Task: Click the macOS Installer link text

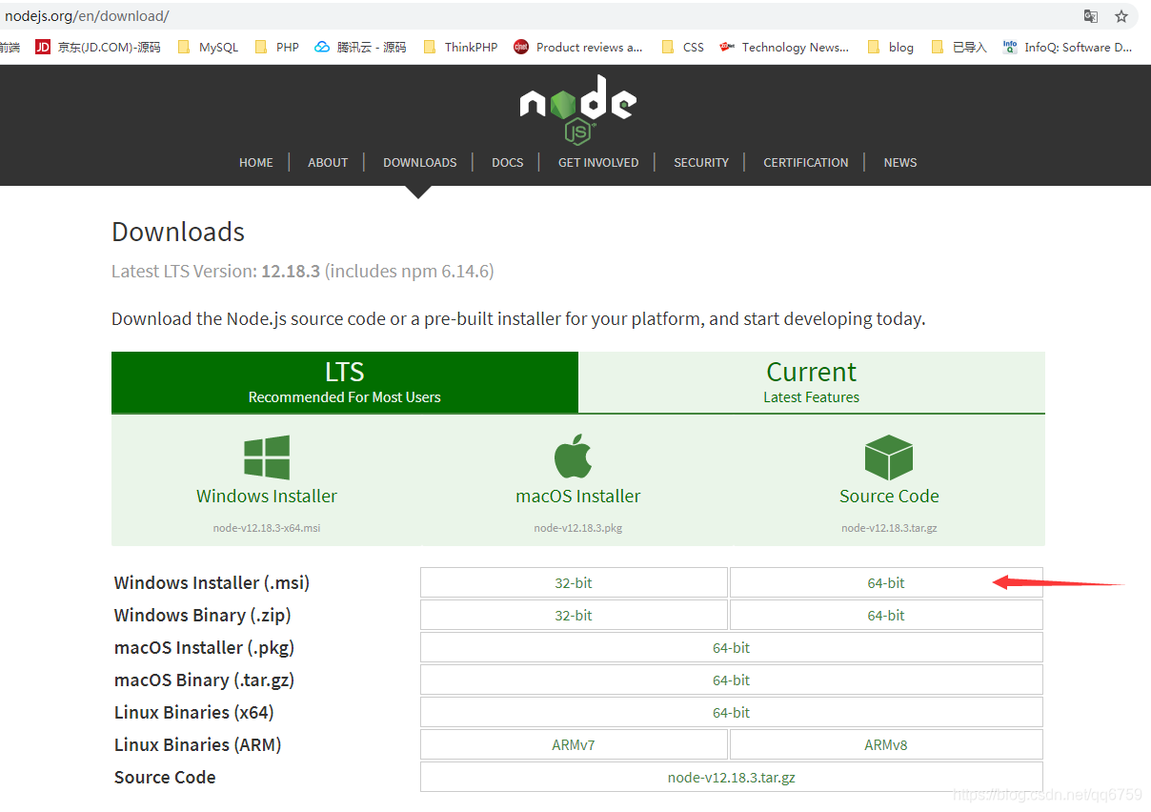Action: (x=578, y=496)
